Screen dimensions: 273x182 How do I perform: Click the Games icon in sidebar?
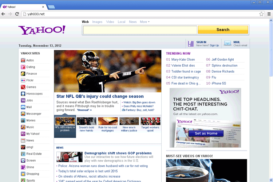(x=23, y=87)
